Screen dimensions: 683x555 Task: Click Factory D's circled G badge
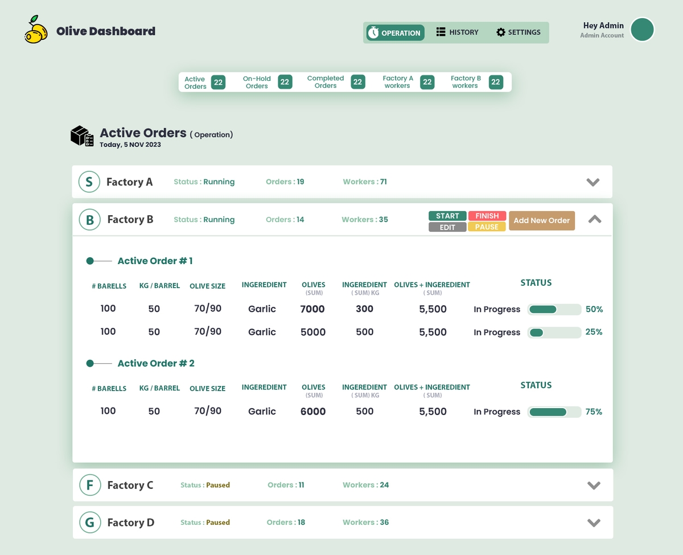click(x=90, y=523)
